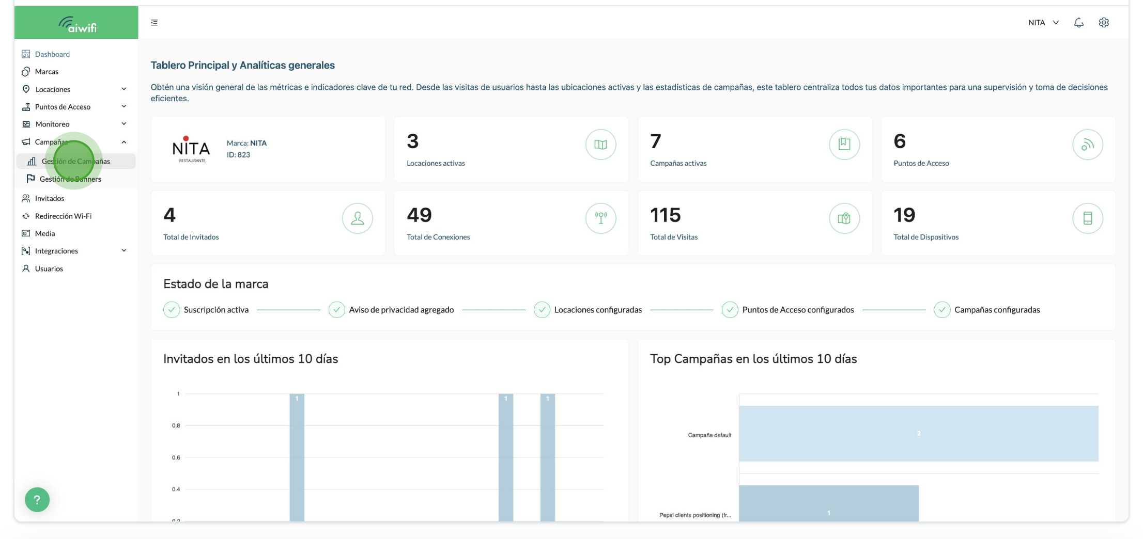This screenshot has width=1143, height=539.
Task: Click the Total de Conexiones label
Action: [x=438, y=237]
